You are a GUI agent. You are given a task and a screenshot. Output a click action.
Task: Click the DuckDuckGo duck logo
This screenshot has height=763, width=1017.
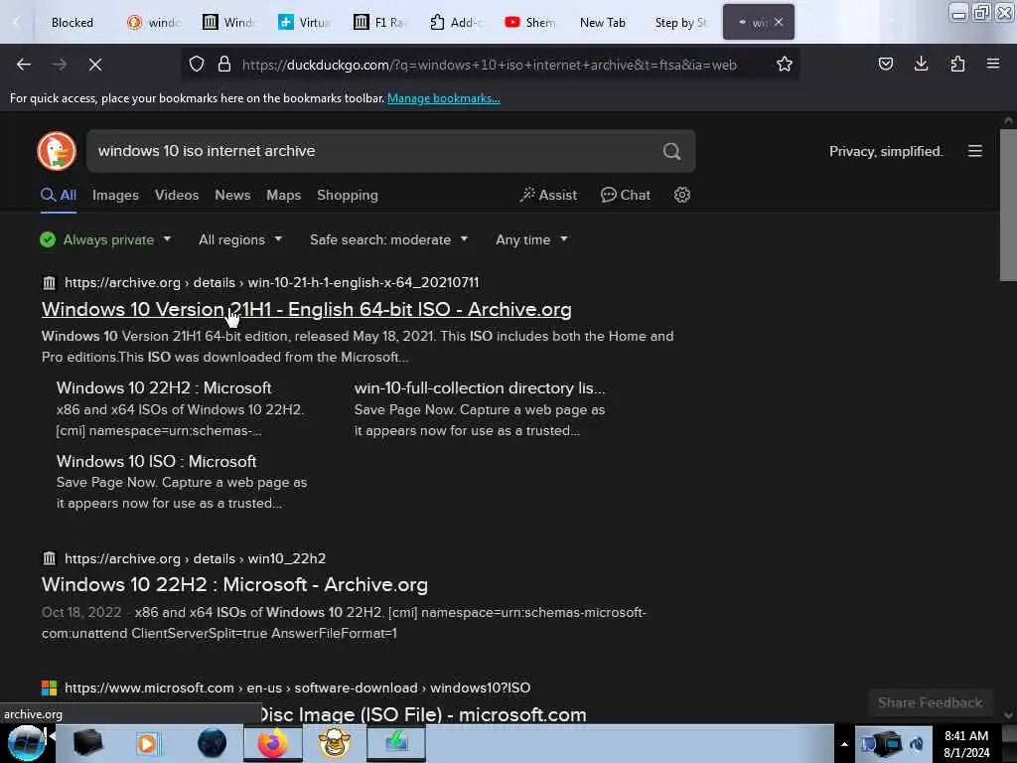click(57, 151)
